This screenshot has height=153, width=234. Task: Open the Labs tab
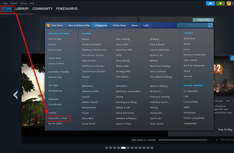coord(146,25)
